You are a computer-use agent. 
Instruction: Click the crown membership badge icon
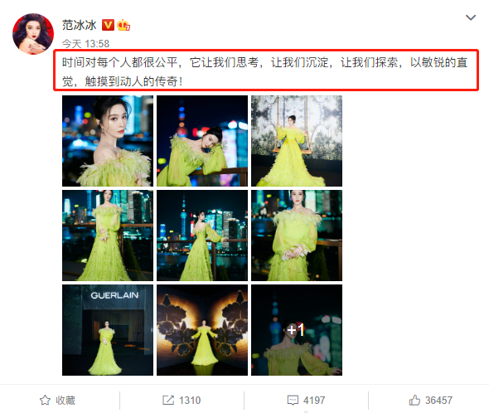[123, 25]
